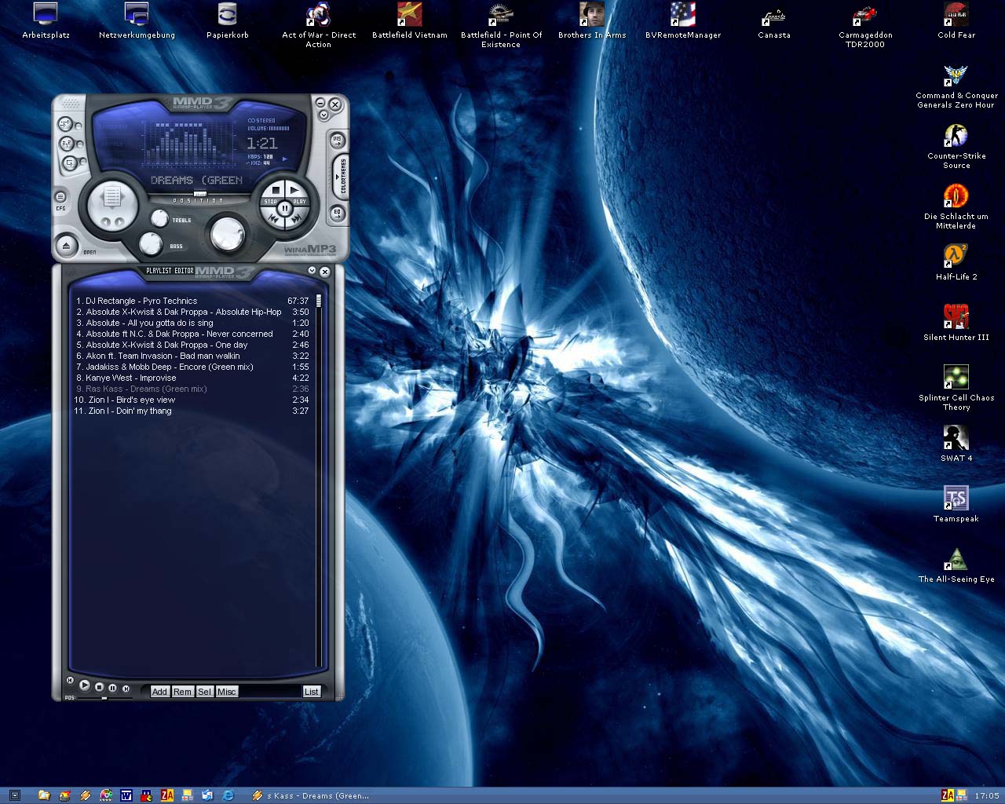
Task: Select the Half-Life 2 desktop icon
Action: point(956,261)
